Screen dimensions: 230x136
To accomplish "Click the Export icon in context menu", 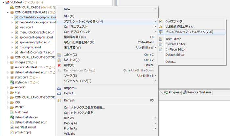I will [59, 93].
